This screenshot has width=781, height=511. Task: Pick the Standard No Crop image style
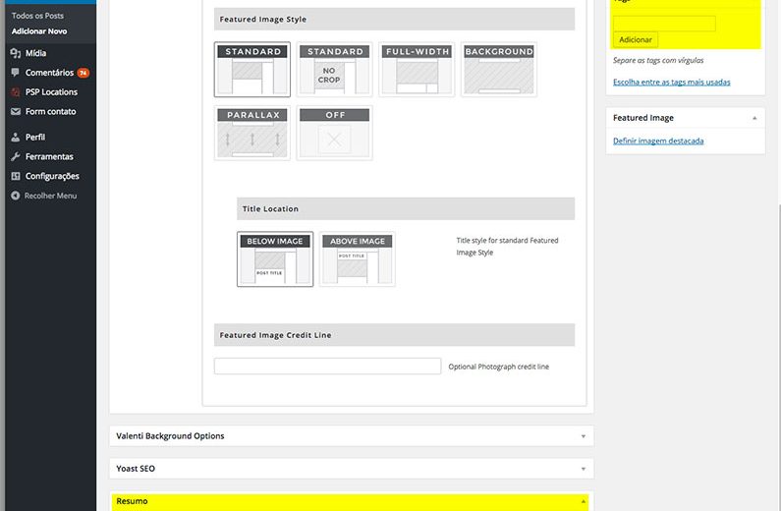click(335, 69)
